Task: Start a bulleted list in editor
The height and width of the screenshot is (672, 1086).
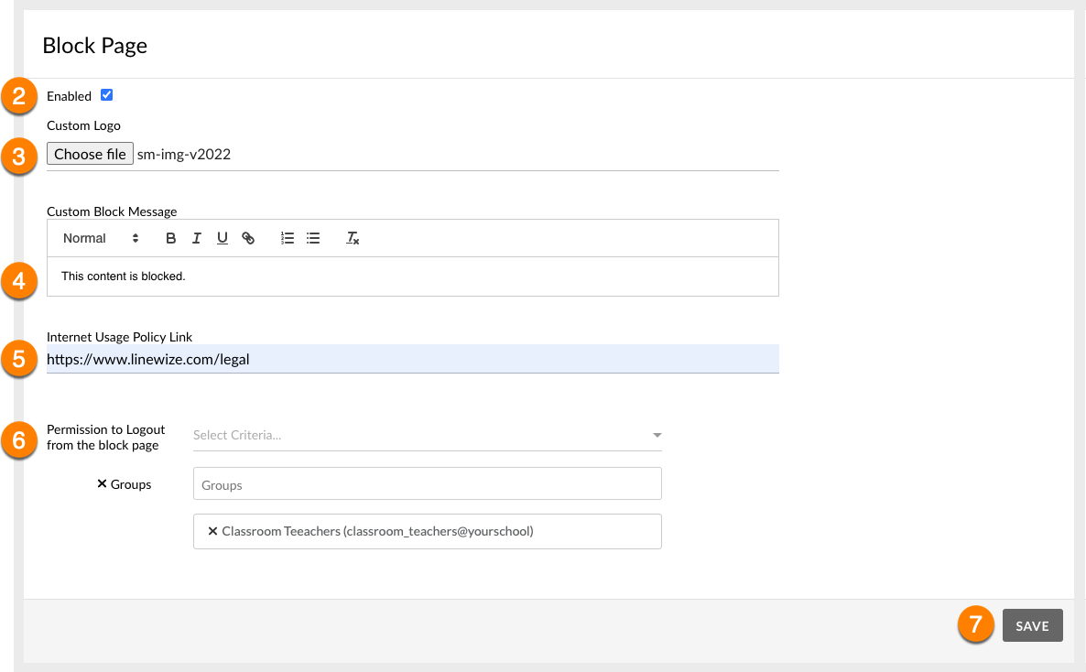Action: tap(313, 238)
